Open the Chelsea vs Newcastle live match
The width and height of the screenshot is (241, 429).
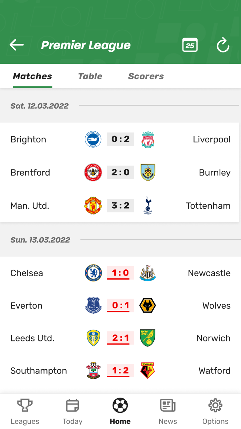120,273
